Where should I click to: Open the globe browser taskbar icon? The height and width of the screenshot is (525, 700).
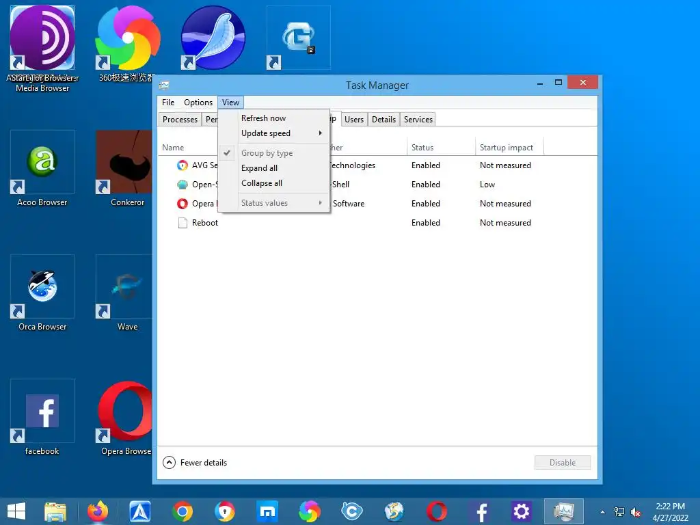point(394,511)
